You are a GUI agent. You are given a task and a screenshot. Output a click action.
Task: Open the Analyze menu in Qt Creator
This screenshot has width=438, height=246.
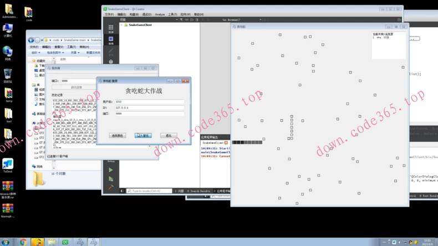[160, 14]
